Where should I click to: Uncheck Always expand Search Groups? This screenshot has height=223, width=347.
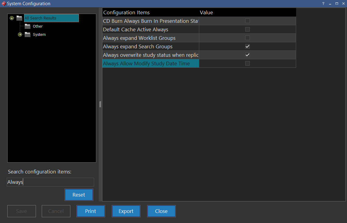[x=247, y=46]
